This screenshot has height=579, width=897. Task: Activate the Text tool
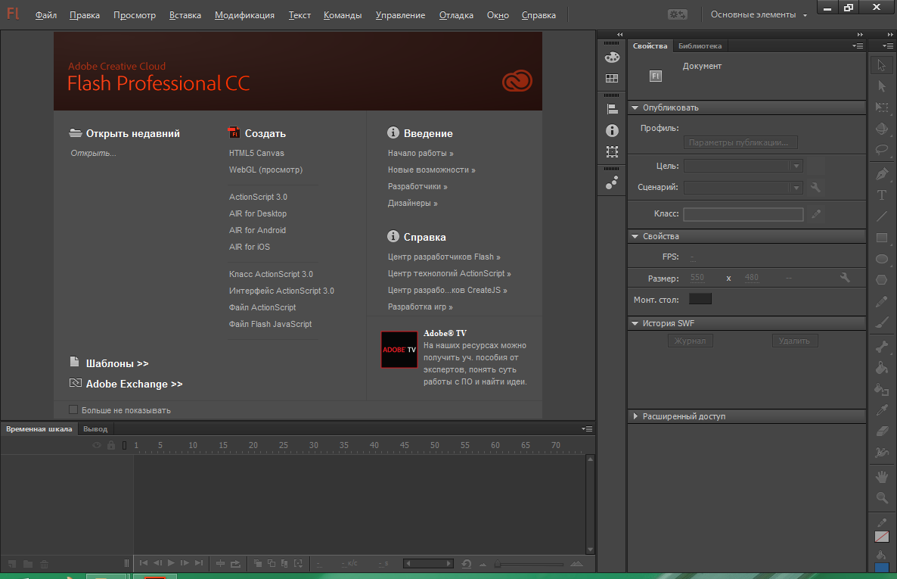[882, 195]
